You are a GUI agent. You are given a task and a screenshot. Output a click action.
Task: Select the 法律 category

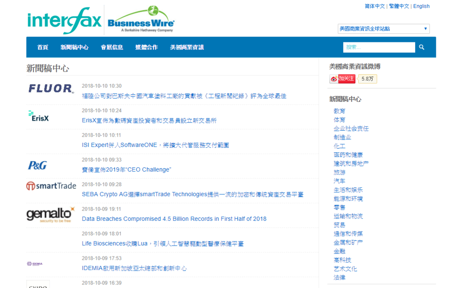point(339,277)
